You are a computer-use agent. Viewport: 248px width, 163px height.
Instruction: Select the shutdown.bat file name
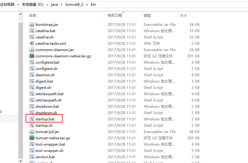coord(47,107)
